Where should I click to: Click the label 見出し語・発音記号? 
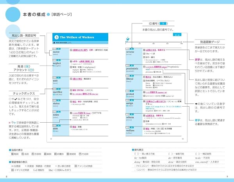pos(24,36)
